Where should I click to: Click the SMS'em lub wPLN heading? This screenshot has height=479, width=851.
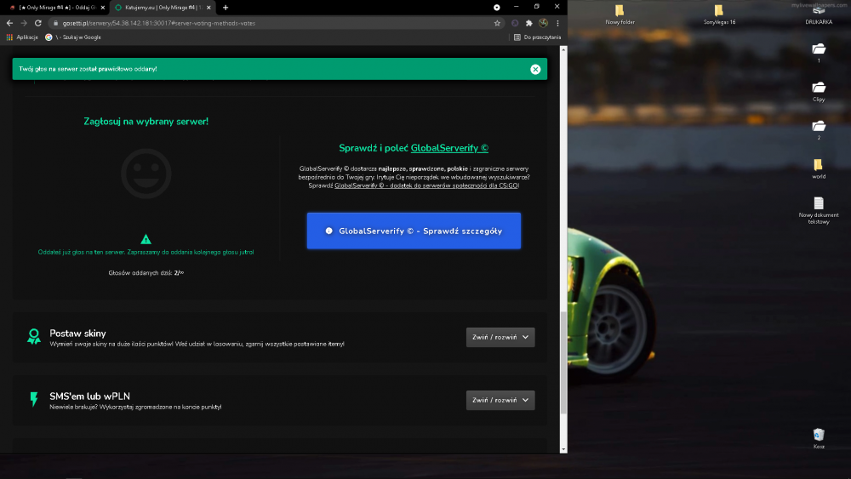point(89,396)
